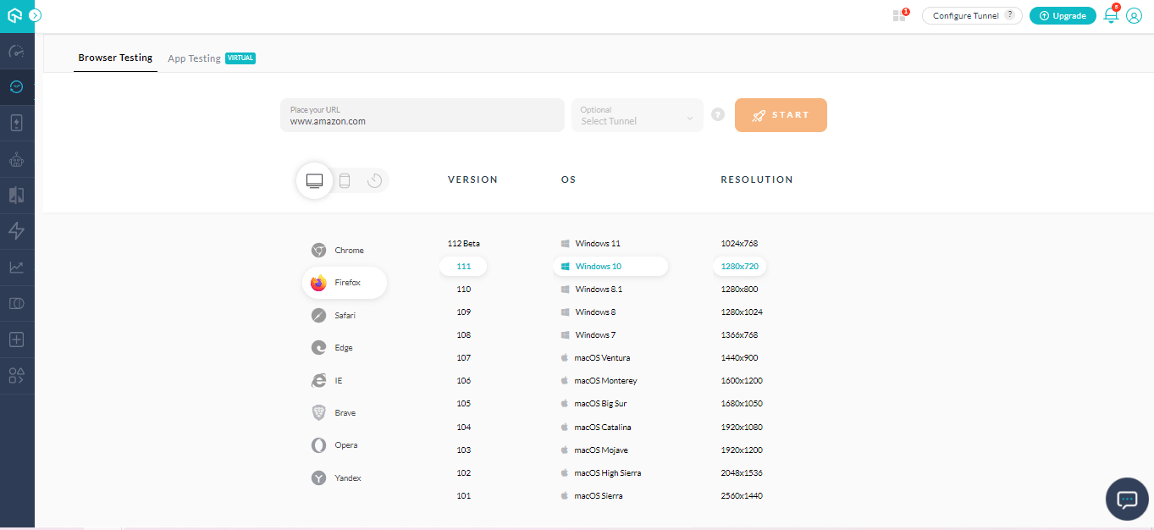Select Windows 11 as OS
This screenshot has width=1154, height=530.
click(590, 244)
